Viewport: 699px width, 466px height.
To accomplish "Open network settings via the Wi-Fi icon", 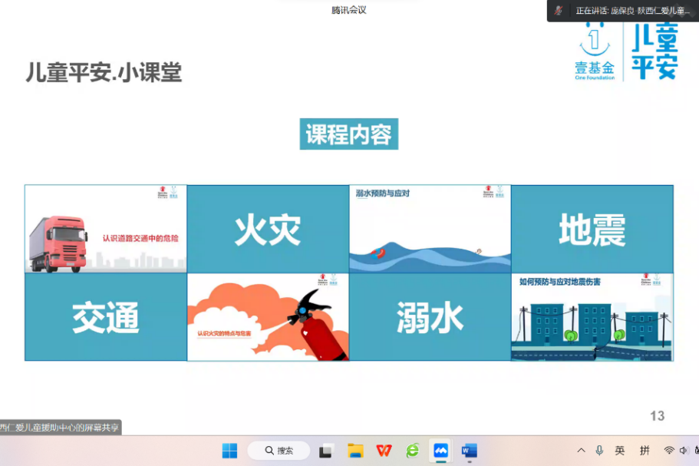I will (668, 451).
